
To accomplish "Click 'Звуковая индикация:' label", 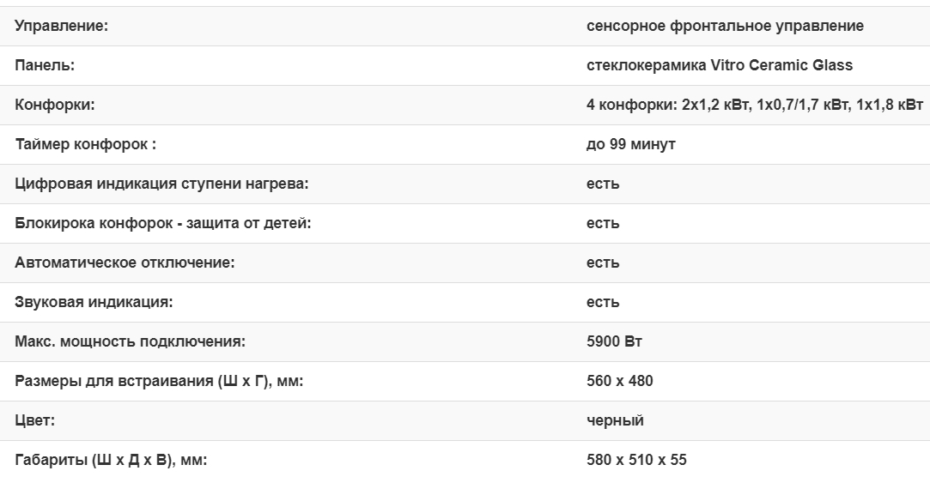I will point(94,302).
